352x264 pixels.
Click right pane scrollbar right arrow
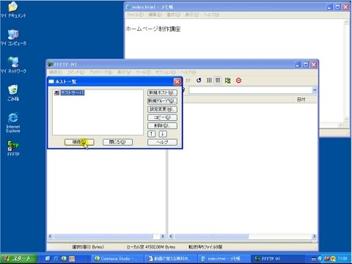click(314, 236)
